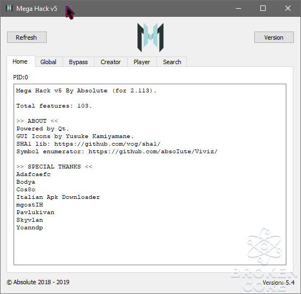Click the name Pavlukivan
The image size is (301, 294).
35,212
